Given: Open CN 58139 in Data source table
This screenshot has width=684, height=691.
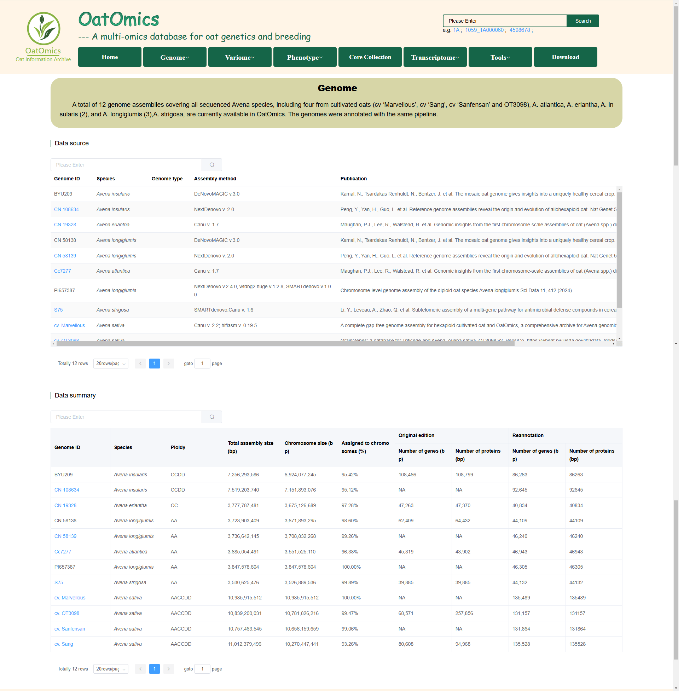Looking at the screenshot, I should [65, 256].
